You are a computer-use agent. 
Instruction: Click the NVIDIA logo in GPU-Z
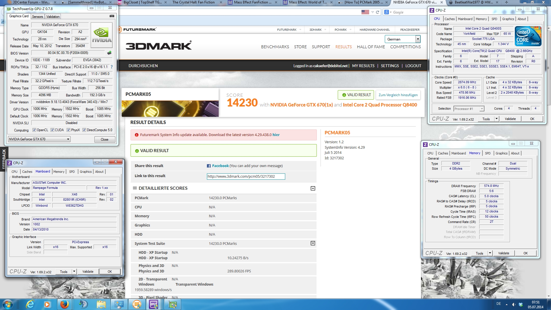pyautogui.click(x=102, y=35)
